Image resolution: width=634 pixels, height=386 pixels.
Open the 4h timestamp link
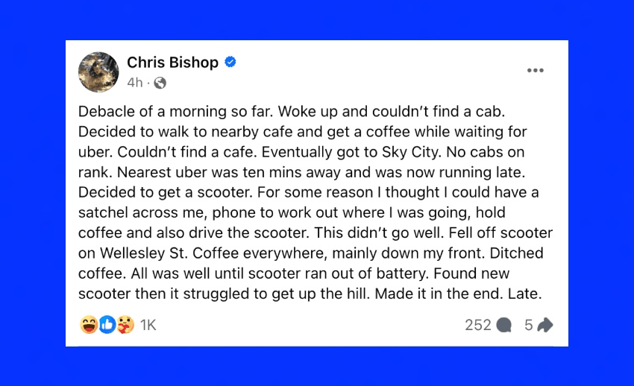134,83
